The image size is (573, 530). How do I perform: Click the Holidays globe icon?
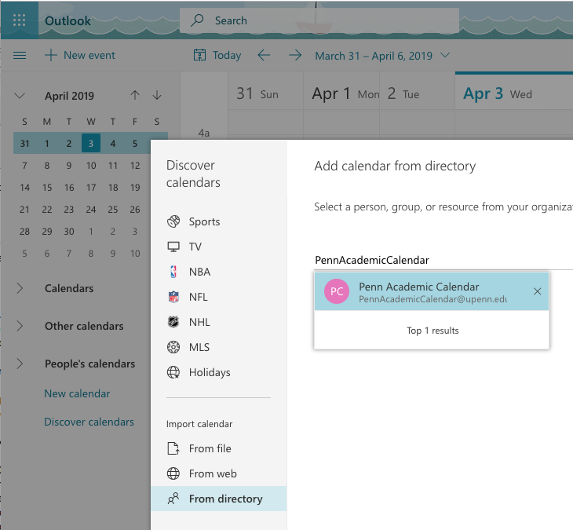pyautogui.click(x=173, y=372)
